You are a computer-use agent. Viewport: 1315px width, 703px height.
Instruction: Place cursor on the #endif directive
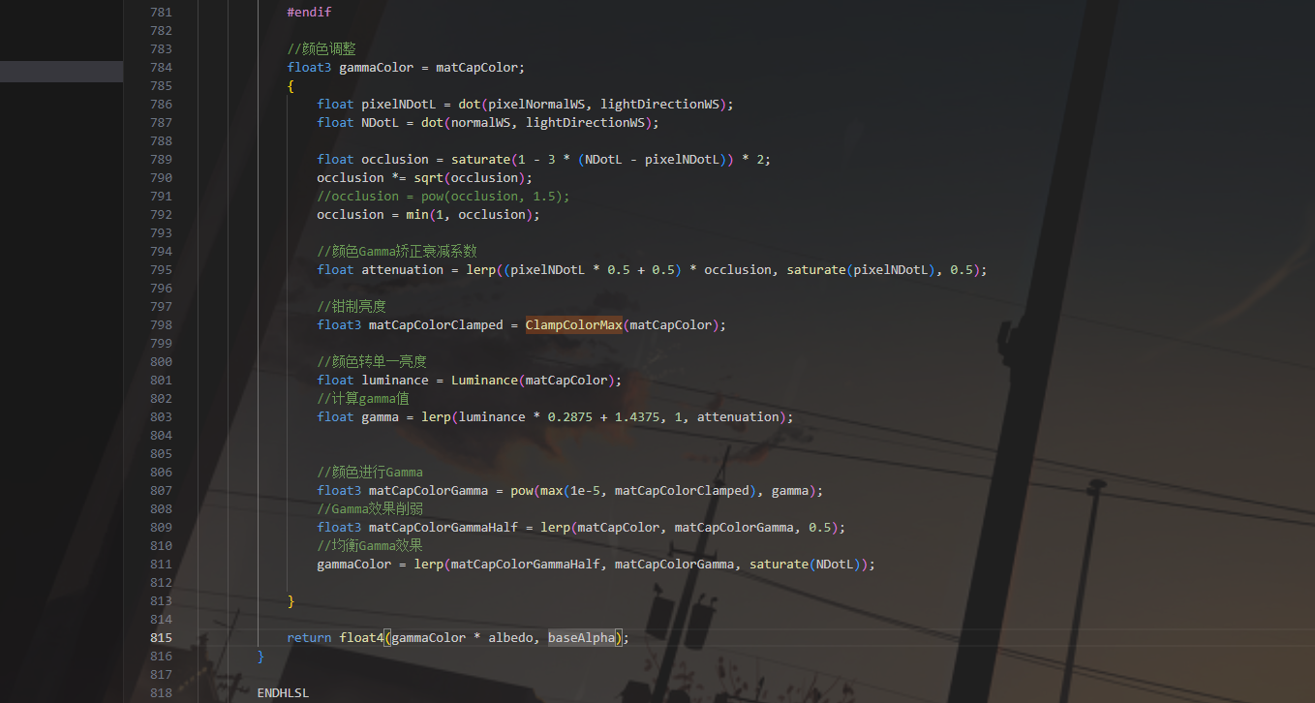click(x=309, y=13)
